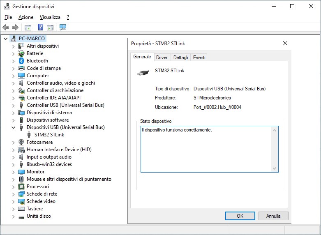Click the Bluetooth category icon
The width and height of the screenshot is (321, 235).
(21, 61)
